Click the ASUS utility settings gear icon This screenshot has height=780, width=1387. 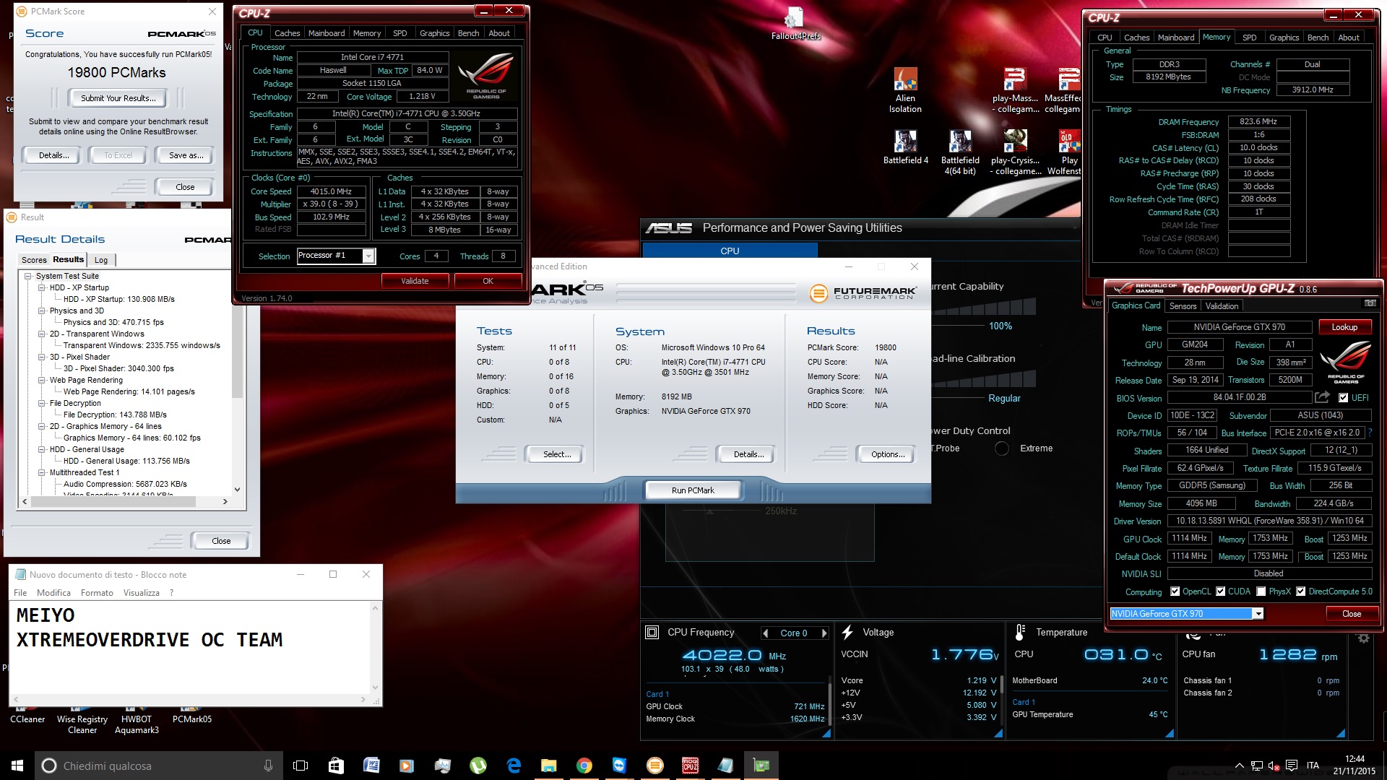click(x=1363, y=638)
